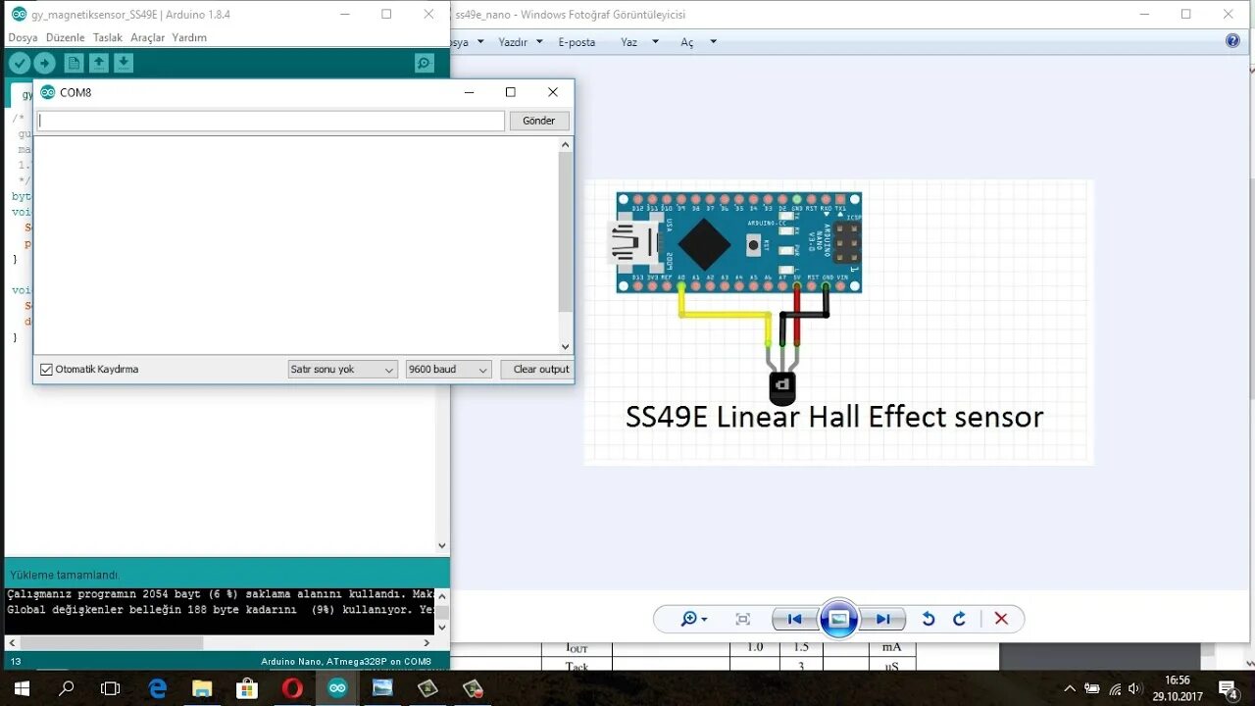The image size is (1255, 706).
Task: Click E-posta in the photo viewer toolbar
Action: pyautogui.click(x=577, y=42)
